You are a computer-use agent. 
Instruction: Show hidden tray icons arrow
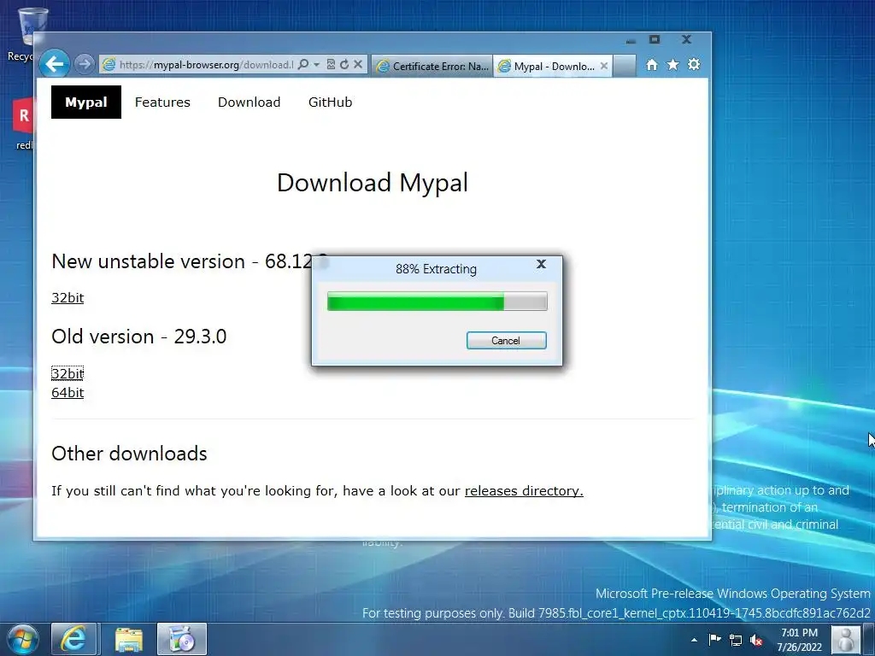pyautogui.click(x=694, y=640)
